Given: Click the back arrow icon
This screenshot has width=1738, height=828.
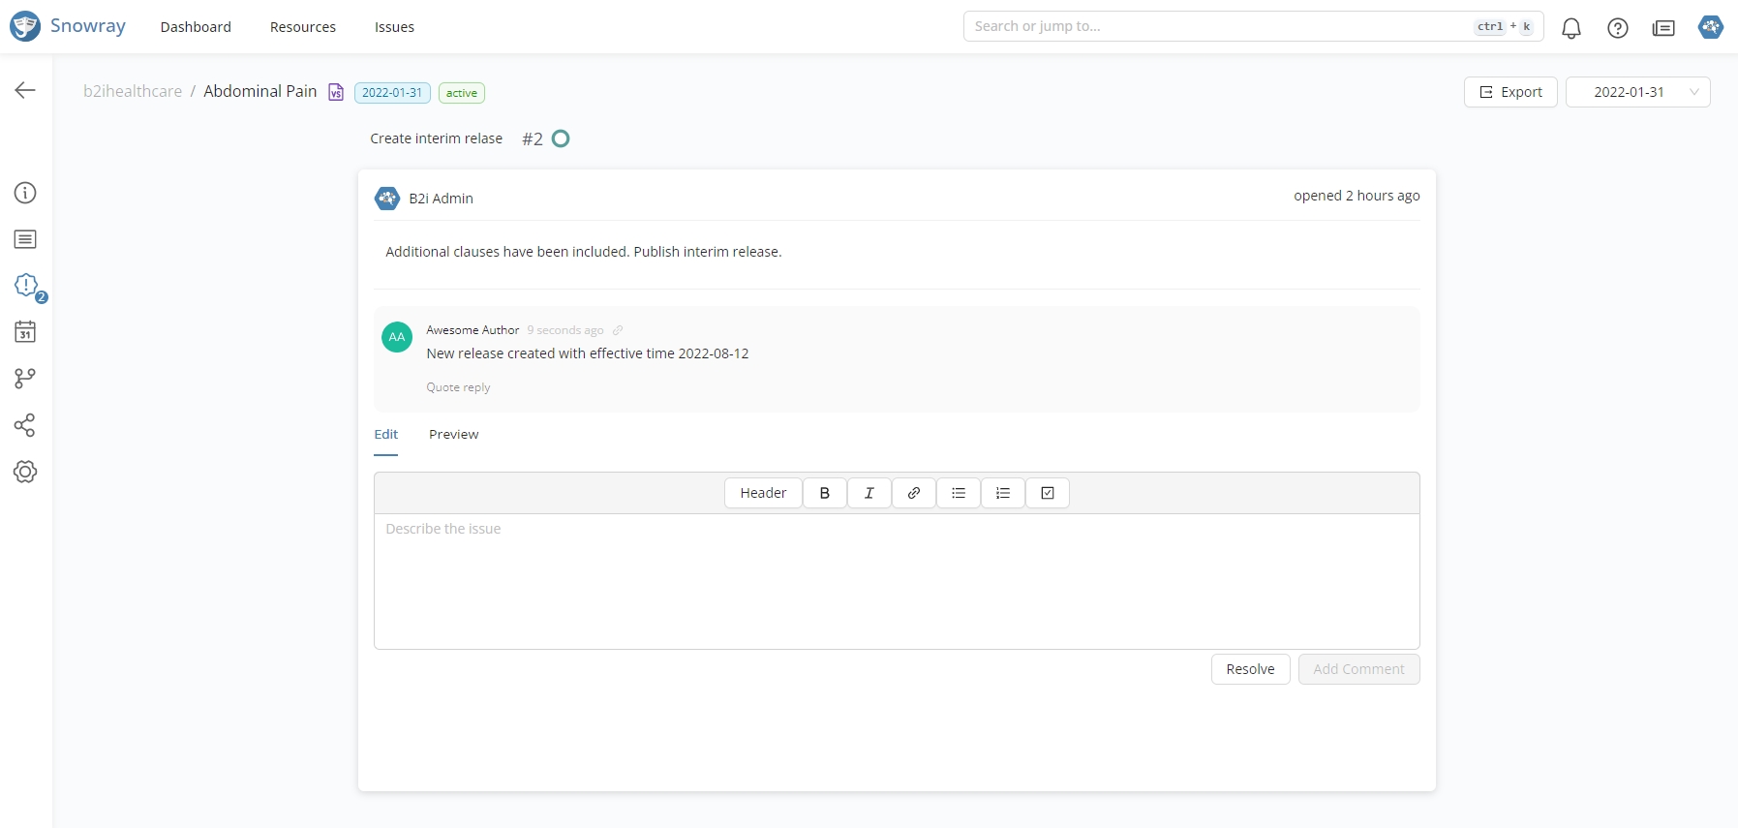Looking at the screenshot, I should tap(25, 90).
